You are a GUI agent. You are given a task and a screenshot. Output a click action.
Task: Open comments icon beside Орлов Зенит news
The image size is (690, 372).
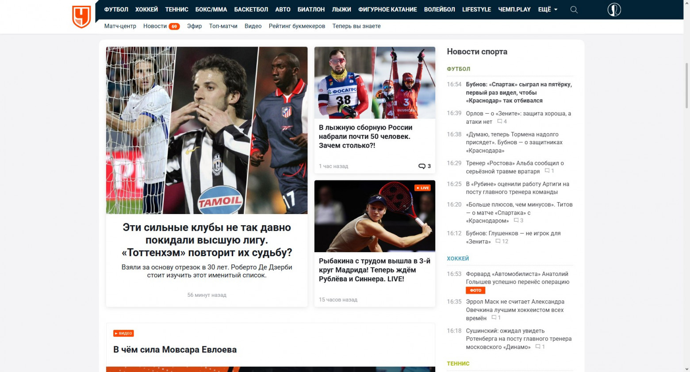[499, 121]
